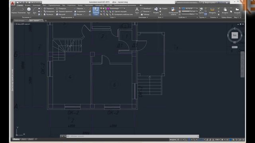The image size is (255, 143).
Task: Open Свойства слоя layer properties manager
Action: 96,12
